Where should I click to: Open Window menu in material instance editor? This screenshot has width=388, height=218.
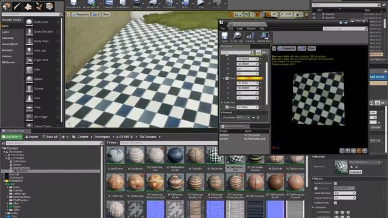pyautogui.click(x=251, y=28)
